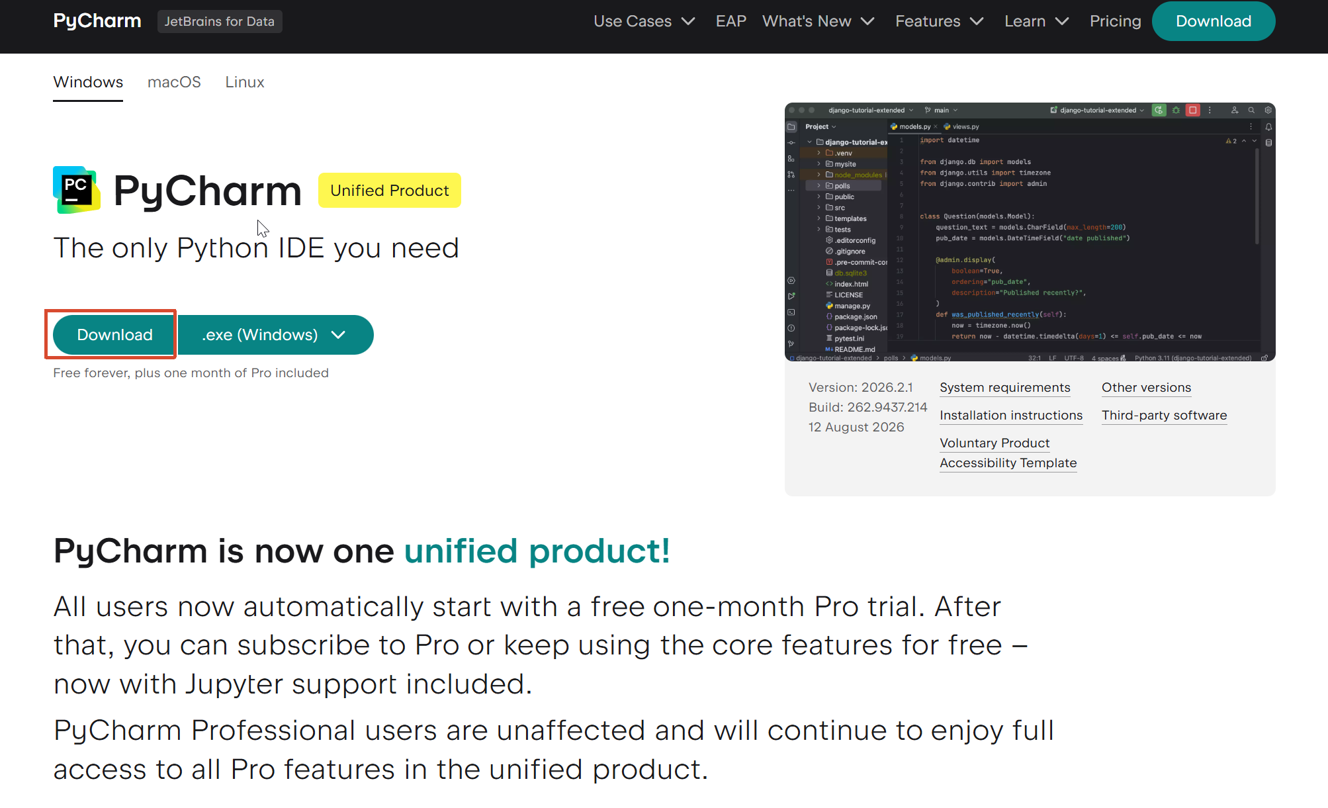Expand the Learn menu
Screen dimensions: 1328x808
coord(1037,21)
